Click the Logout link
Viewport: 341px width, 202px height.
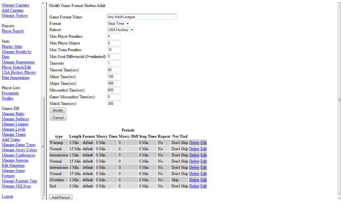pos(7,196)
